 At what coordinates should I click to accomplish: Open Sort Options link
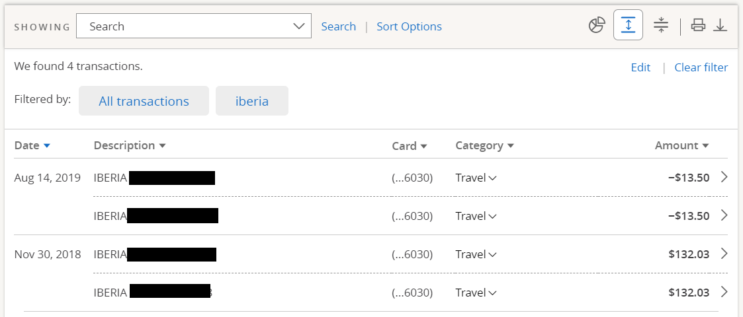coord(409,26)
